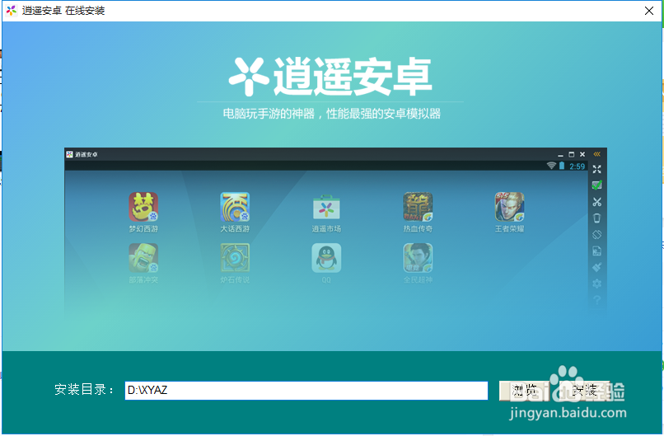Click the 炉石传说 game icon
The image size is (664, 436).
coord(235,258)
